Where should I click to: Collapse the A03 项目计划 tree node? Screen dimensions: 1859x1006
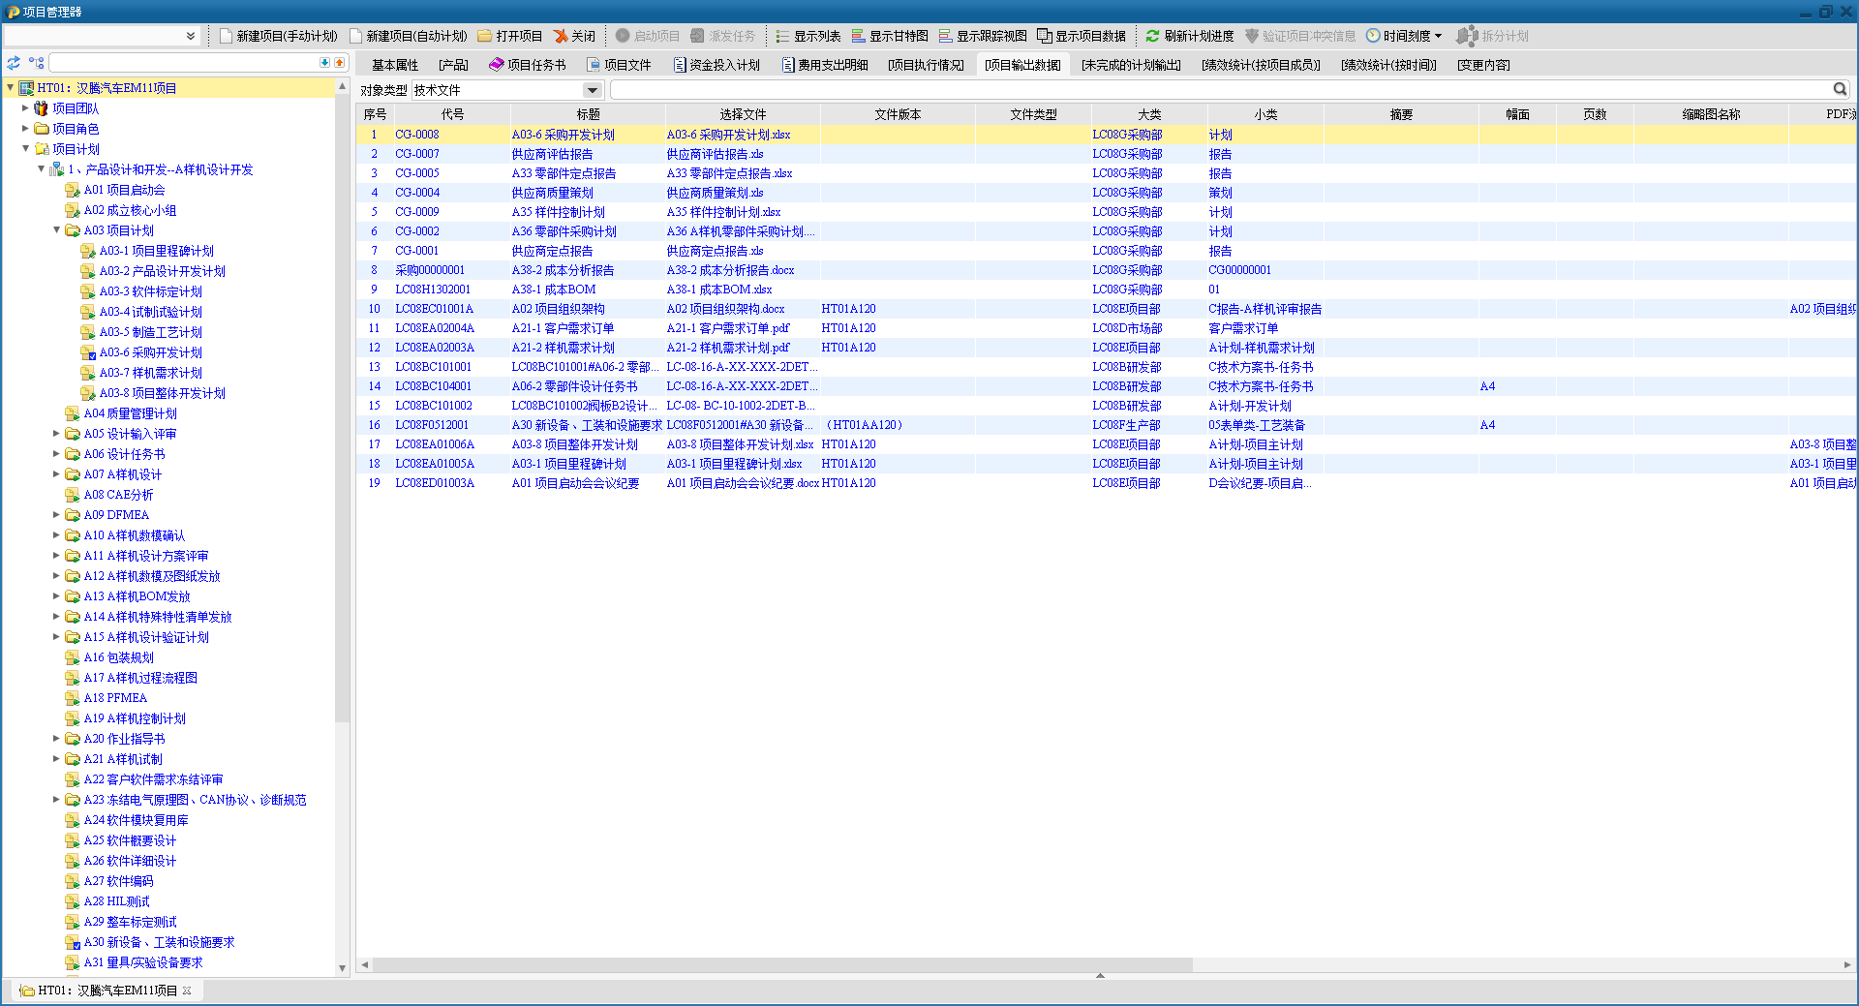pyautogui.click(x=56, y=230)
